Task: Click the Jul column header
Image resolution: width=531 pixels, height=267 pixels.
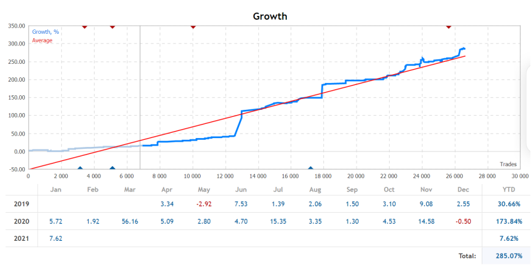Action: [278, 190]
